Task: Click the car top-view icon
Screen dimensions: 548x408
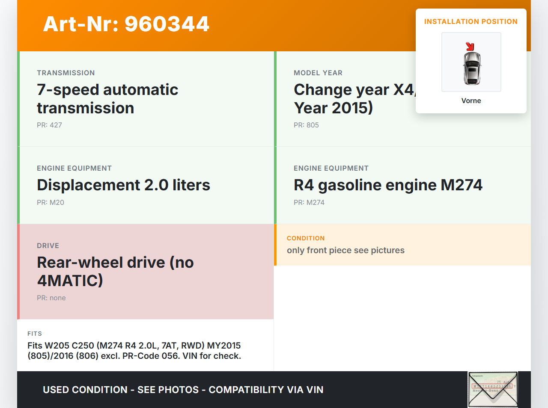Action: tap(472, 68)
